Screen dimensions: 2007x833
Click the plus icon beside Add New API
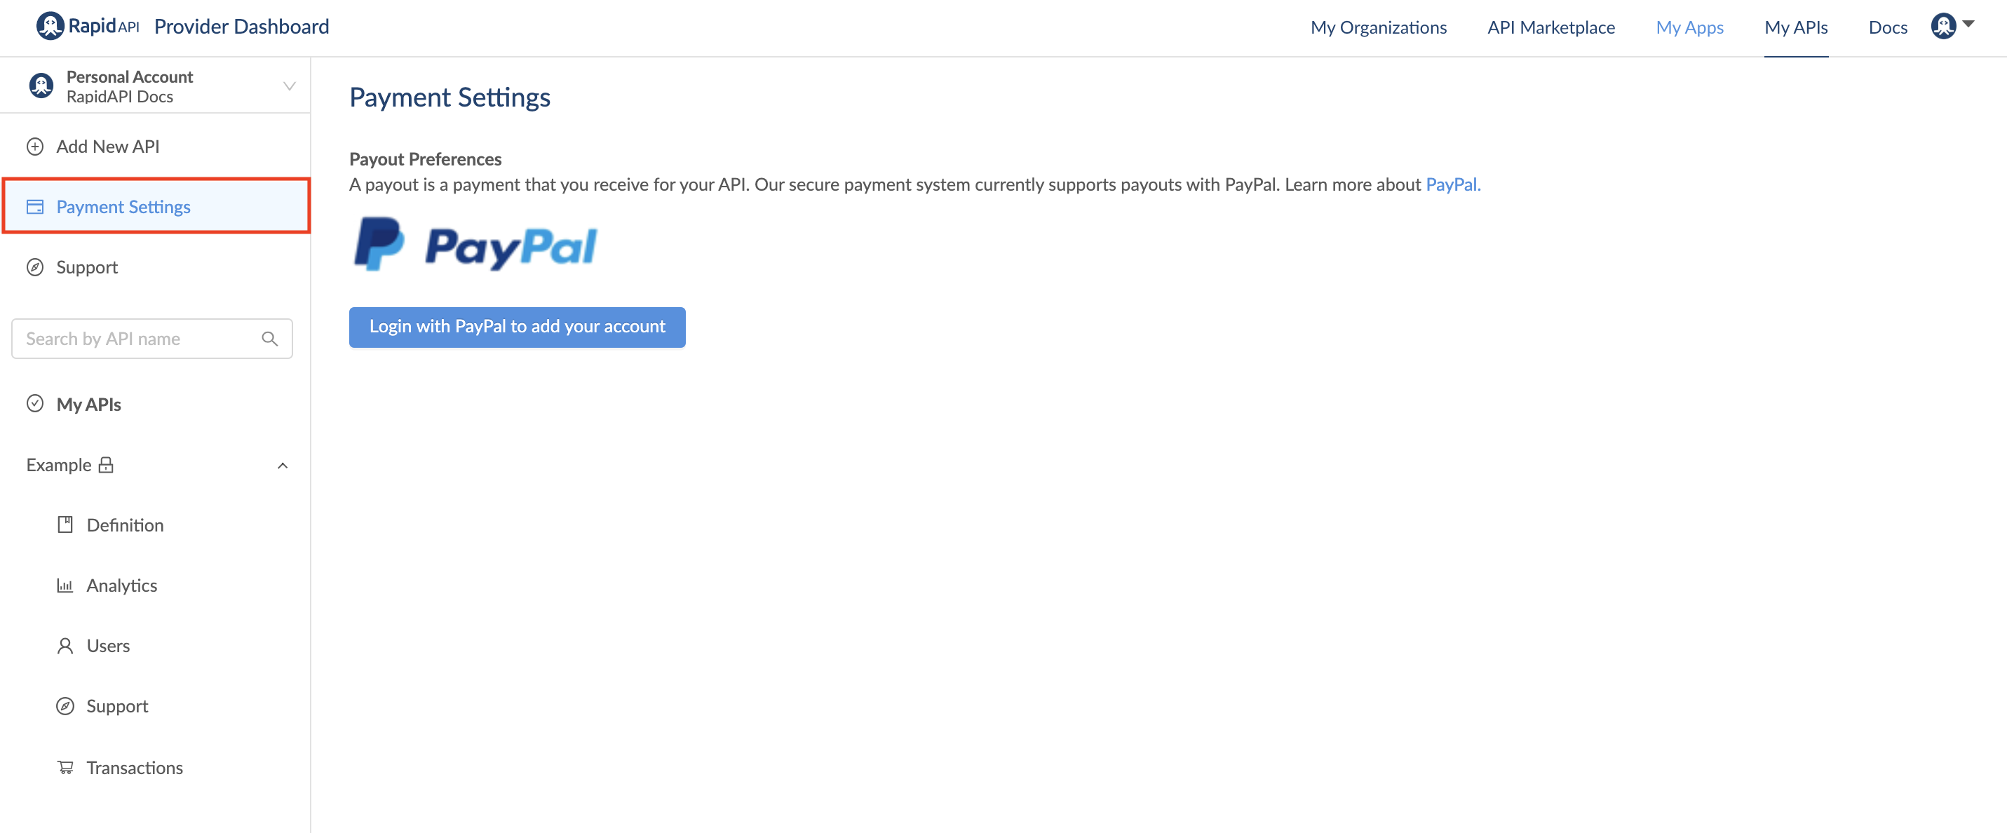click(35, 147)
